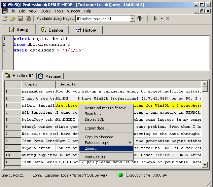Click the 'silent install' topic cell
This screenshot has height=187, width=213.
[38, 106]
